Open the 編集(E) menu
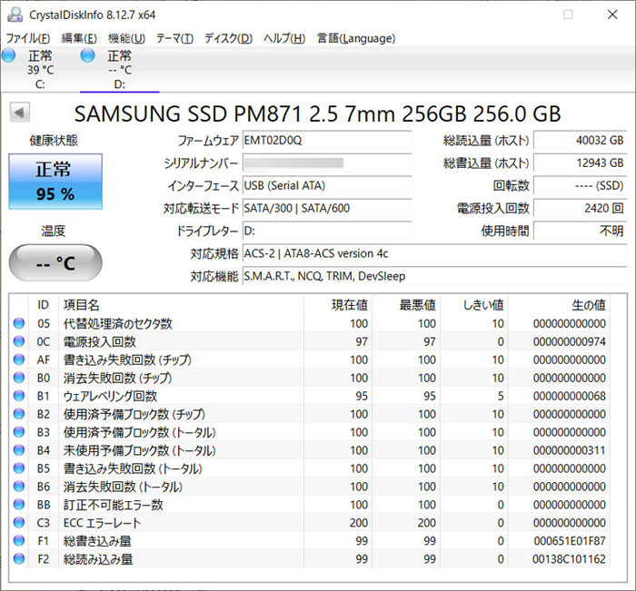 (x=79, y=38)
